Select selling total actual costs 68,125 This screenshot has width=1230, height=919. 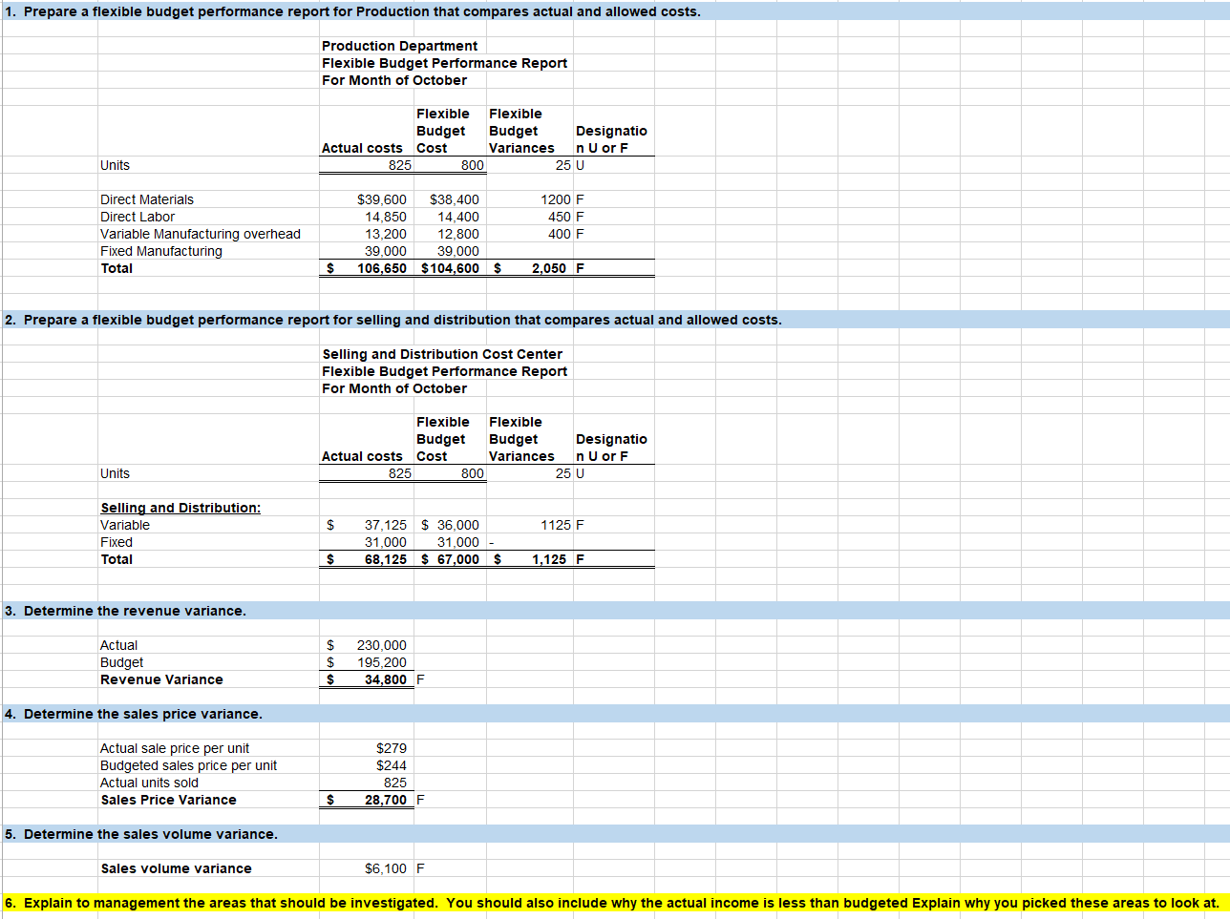(386, 559)
